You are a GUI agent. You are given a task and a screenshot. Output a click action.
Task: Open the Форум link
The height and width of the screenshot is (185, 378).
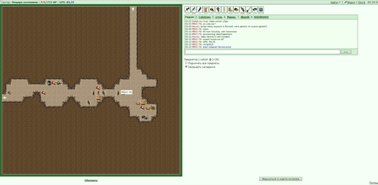pos(351,2)
